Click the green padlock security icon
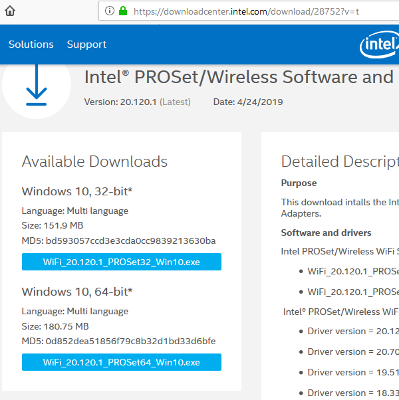The image size is (399, 400). click(x=123, y=11)
